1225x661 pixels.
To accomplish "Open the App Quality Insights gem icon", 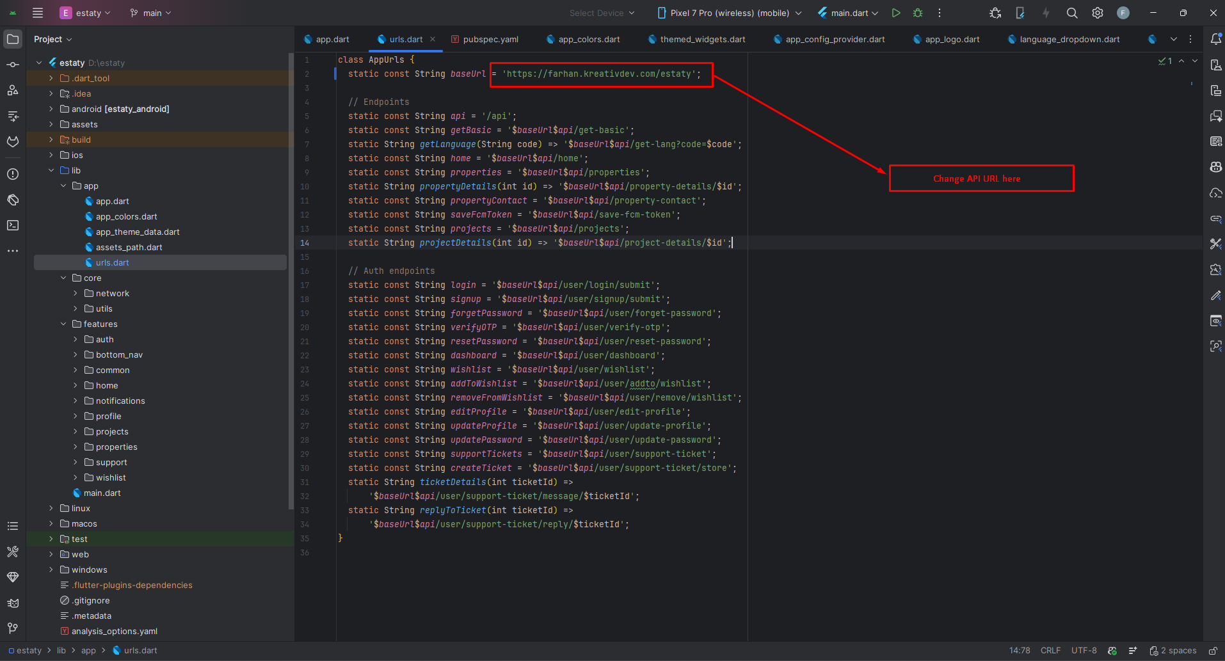I will point(13,577).
